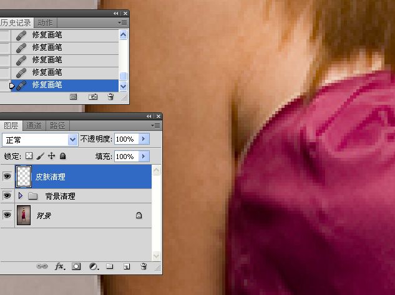395x295 pixels.
Task: Create new snapshot camera icon in History
Action: tap(93, 97)
